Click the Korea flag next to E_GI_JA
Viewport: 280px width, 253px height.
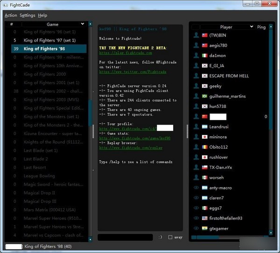click(x=205, y=66)
